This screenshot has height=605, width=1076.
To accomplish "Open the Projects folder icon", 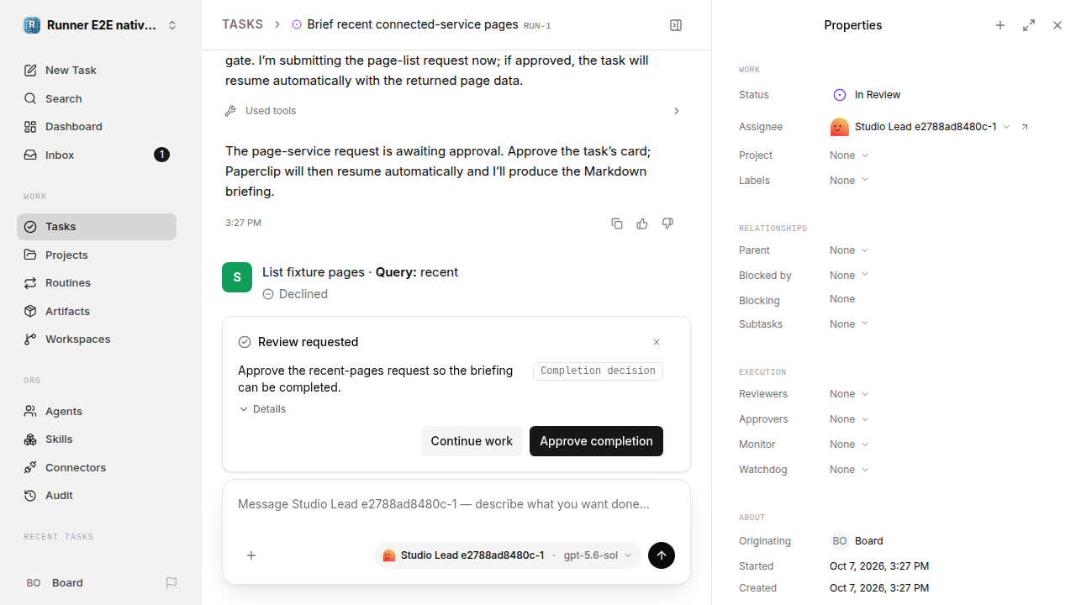I will click(x=30, y=255).
